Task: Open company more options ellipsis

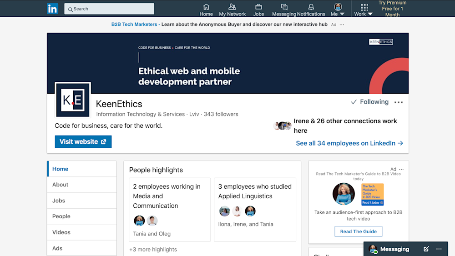Action: [399, 102]
